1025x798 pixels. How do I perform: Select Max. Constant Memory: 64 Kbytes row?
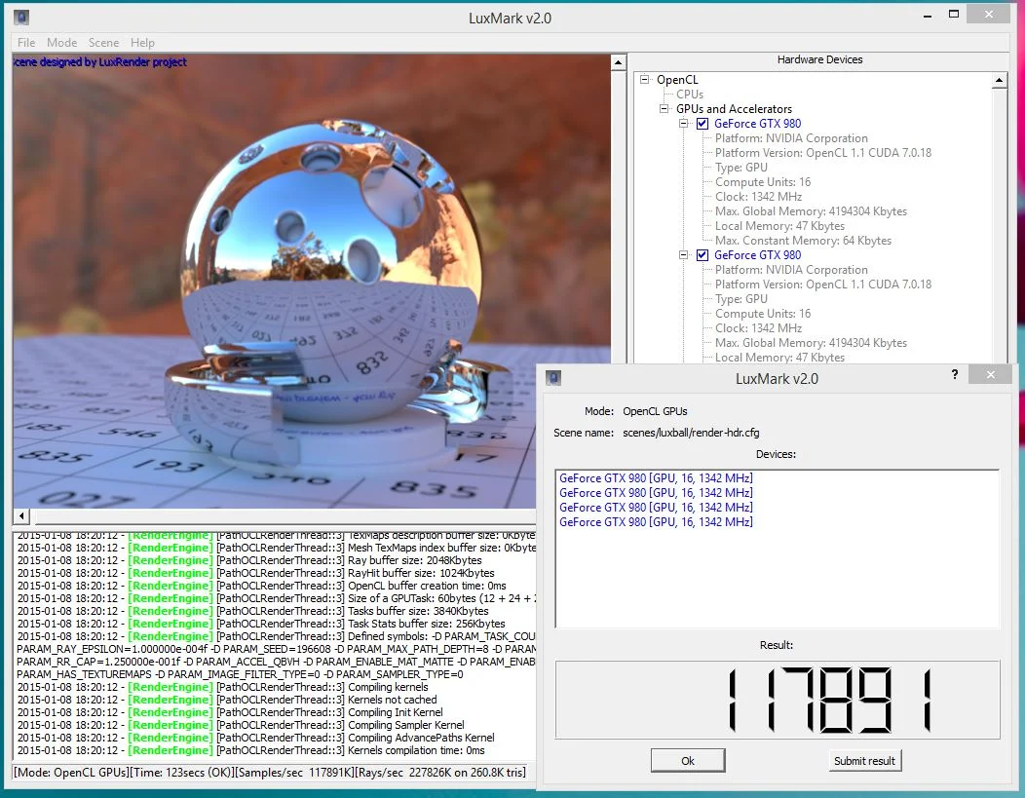click(x=803, y=241)
